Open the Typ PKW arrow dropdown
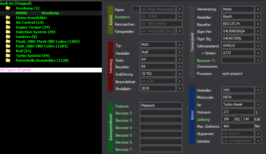266x154 pixels. tap(180, 45)
